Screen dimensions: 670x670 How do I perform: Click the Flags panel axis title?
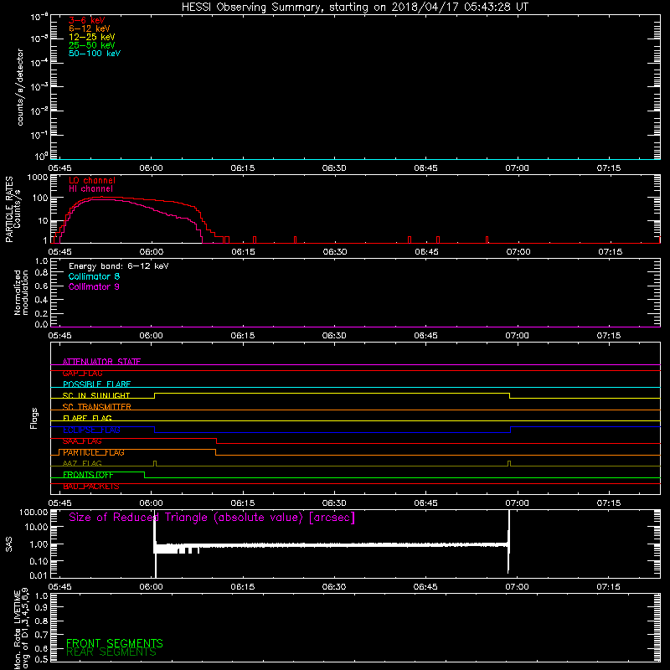pyautogui.click(x=33, y=418)
